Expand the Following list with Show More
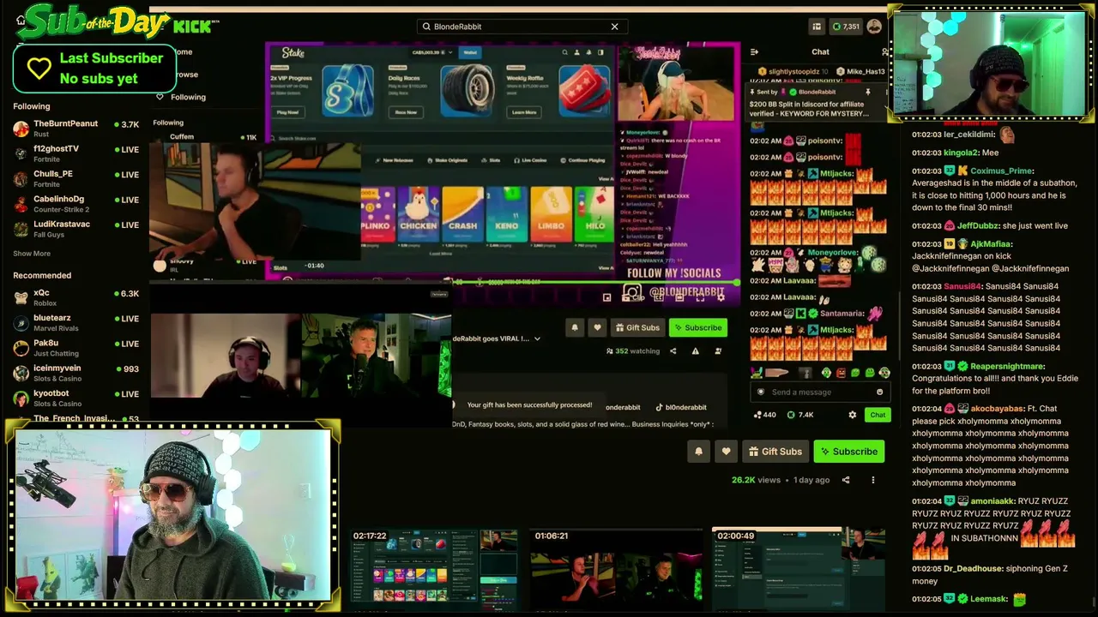Screen dimensions: 1098x617 32,254
